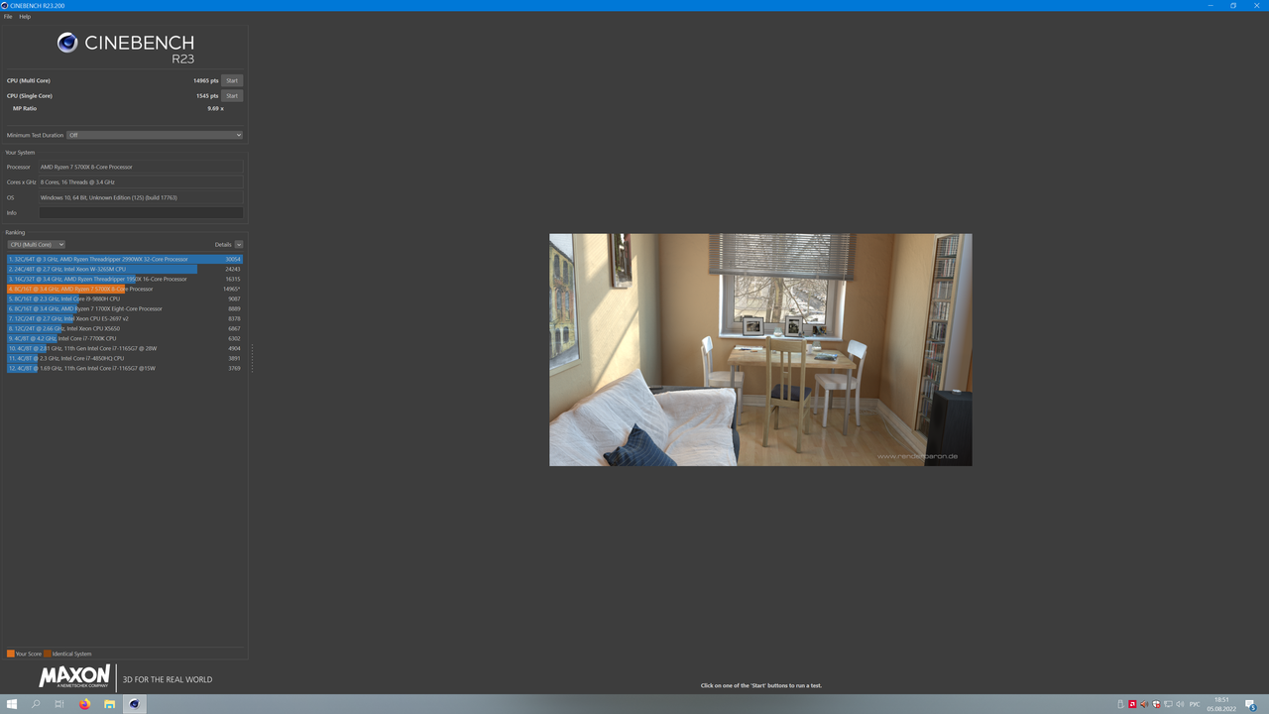Click the OS Windows 10 value field
1269x714 pixels.
141,197
